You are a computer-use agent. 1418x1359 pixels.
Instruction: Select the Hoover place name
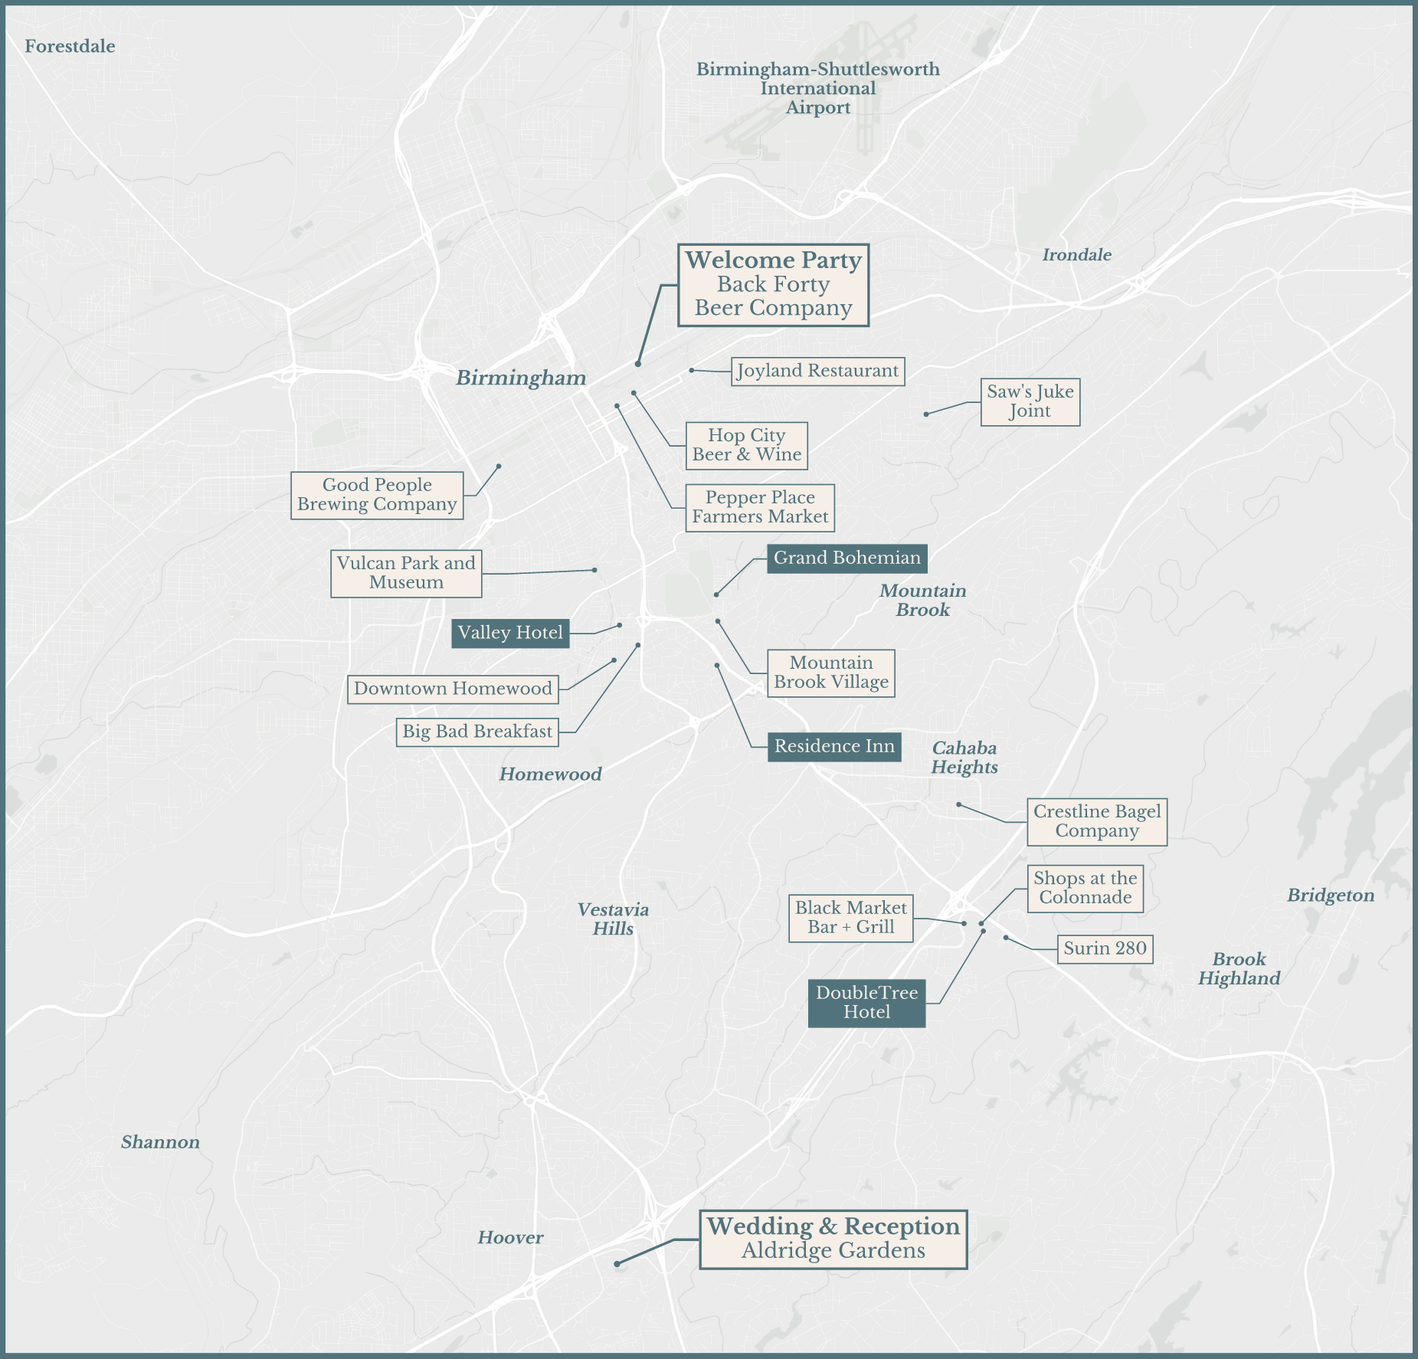(x=511, y=1237)
